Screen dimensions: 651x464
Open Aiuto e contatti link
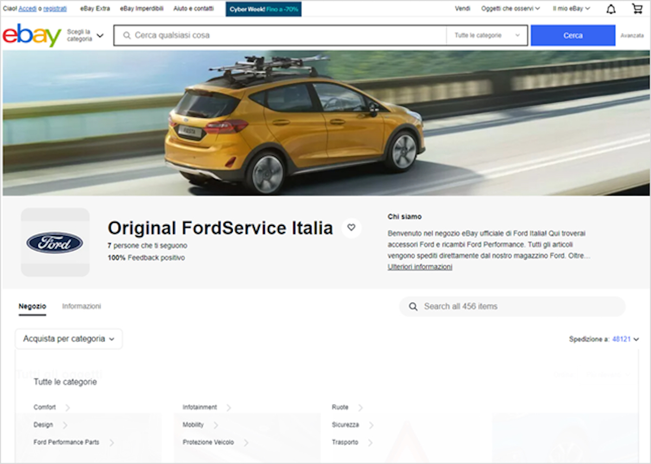(194, 9)
